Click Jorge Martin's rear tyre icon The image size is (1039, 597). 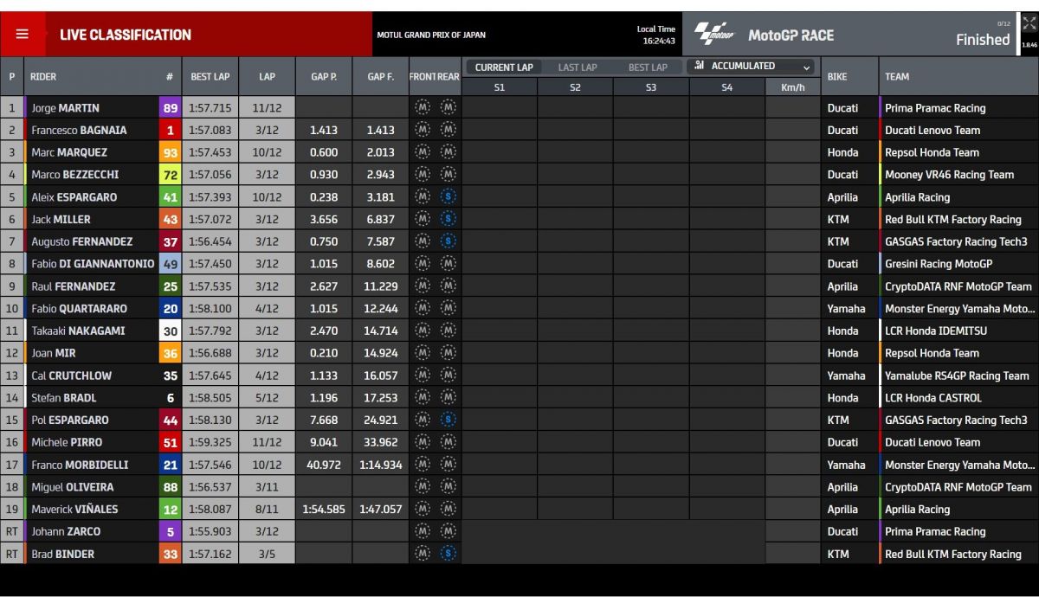448,108
